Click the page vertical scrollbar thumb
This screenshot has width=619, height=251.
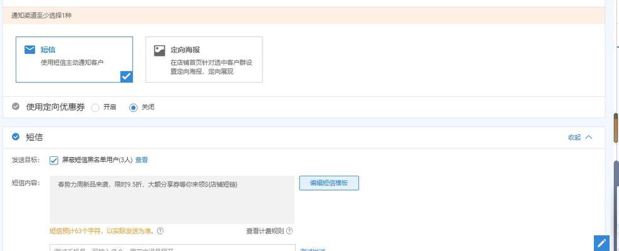pyautogui.click(x=616, y=128)
